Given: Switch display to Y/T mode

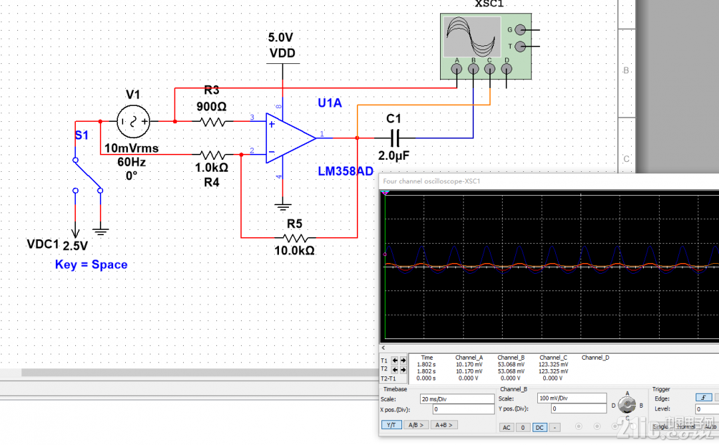Looking at the screenshot, I should (x=391, y=425).
